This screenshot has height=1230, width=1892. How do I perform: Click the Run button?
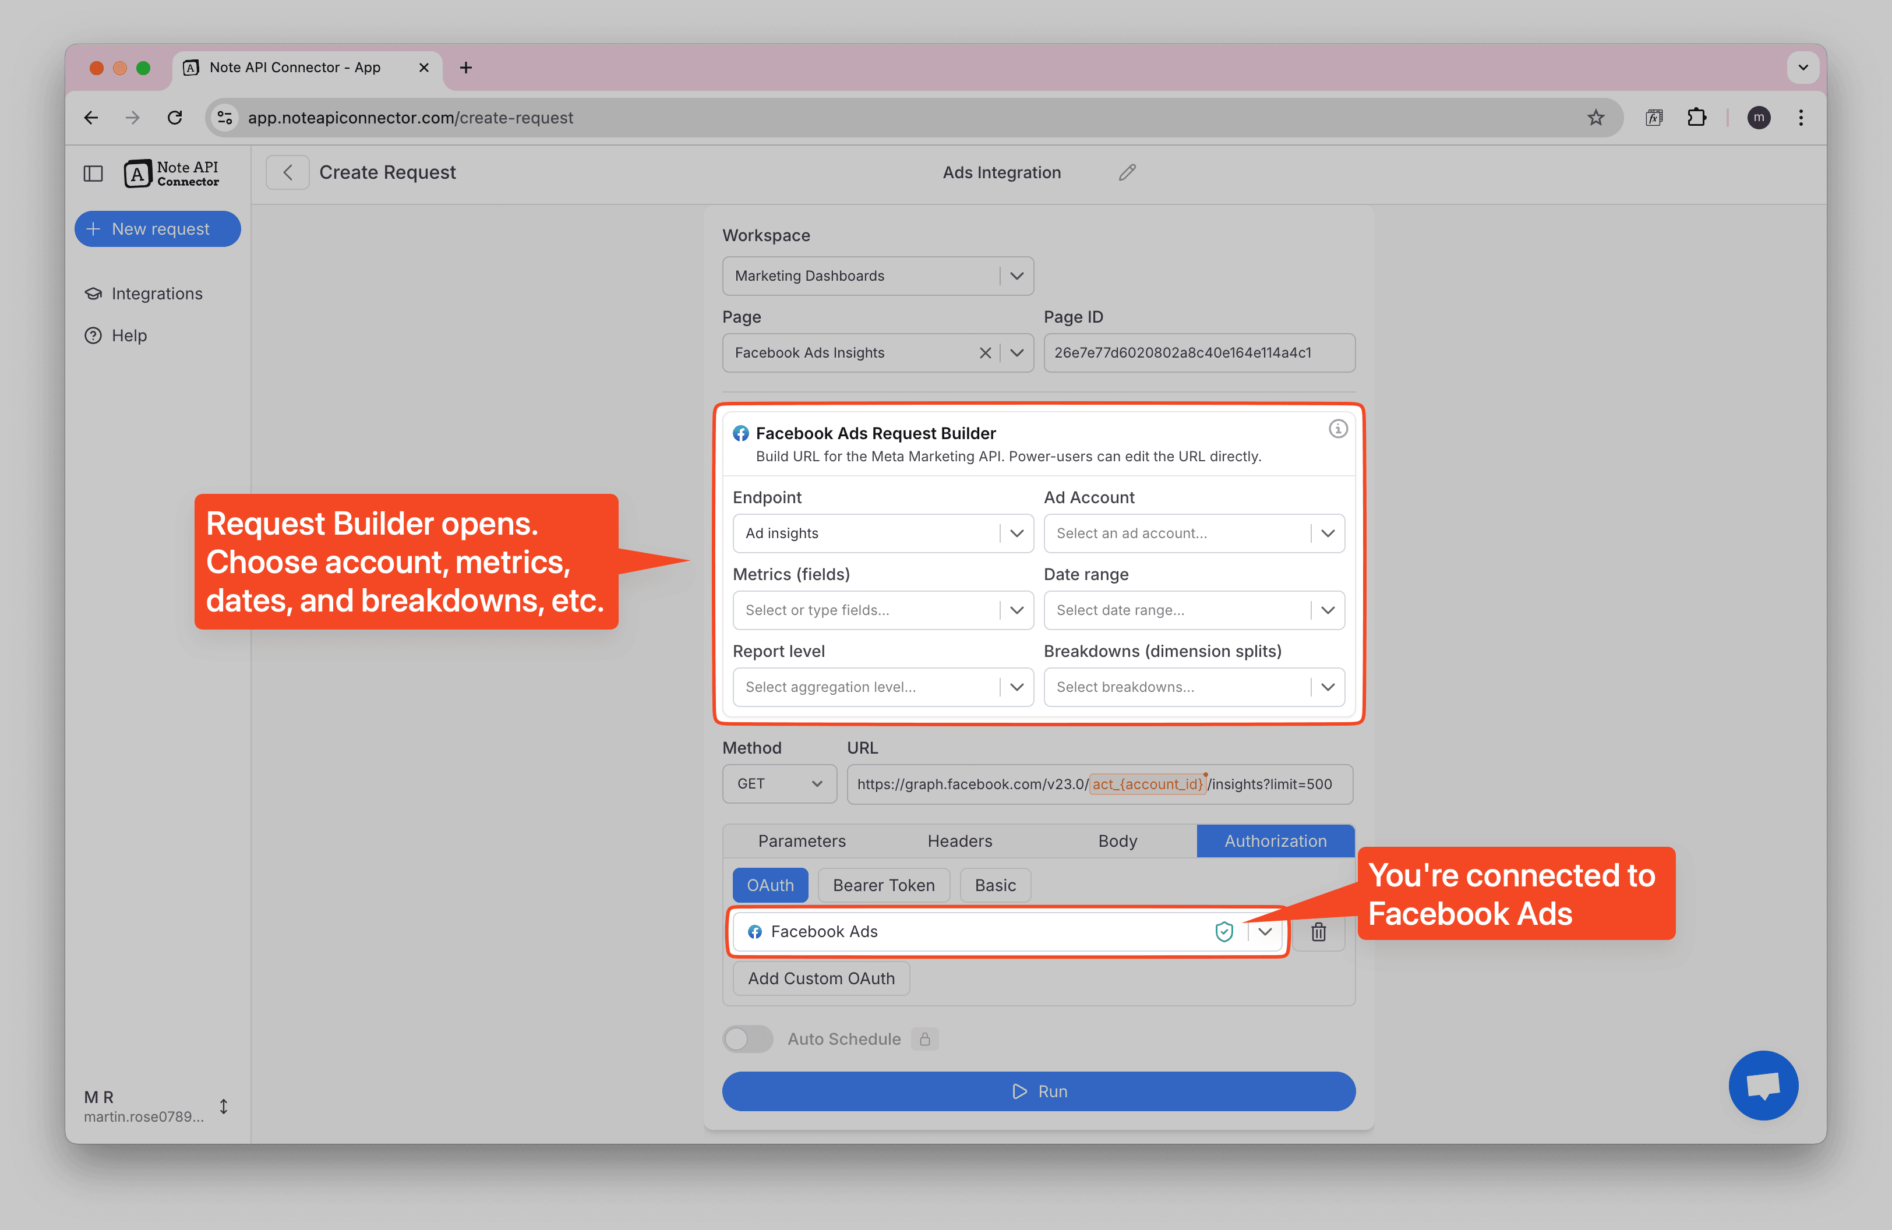1038,1091
